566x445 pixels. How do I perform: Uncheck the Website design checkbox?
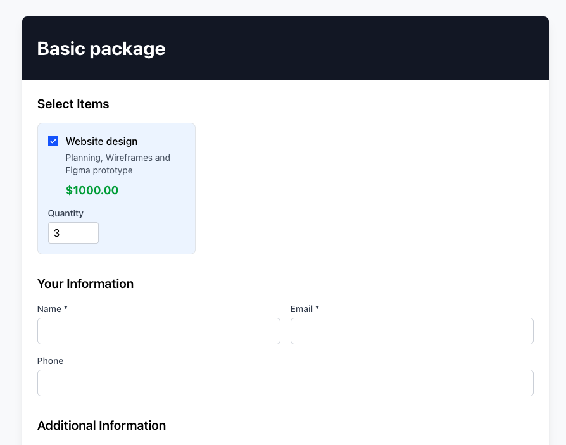53,141
